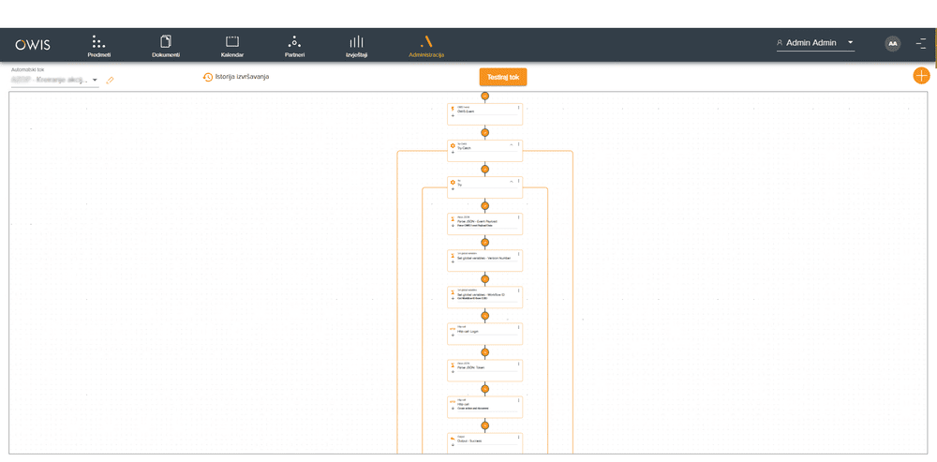
Task: Select the Output - Success node title
Action: click(469, 441)
